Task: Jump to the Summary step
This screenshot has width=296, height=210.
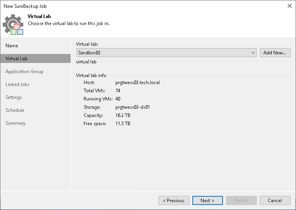Action: click(15, 123)
